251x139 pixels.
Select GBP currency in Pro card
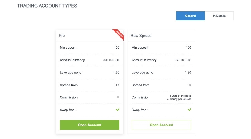coord(117,60)
